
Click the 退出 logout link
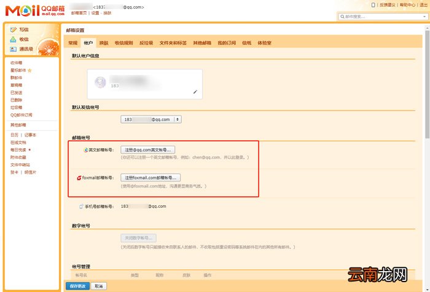[x=423, y=5]
